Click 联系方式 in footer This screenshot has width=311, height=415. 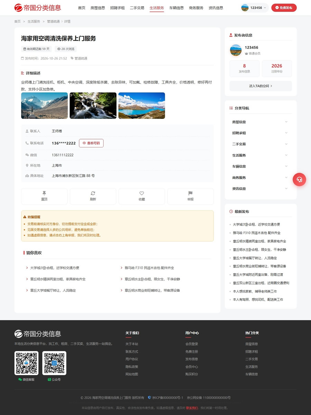click(x=132, y=351)
